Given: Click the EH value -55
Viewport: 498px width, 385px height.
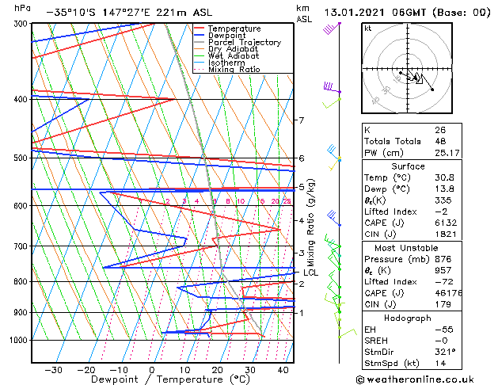Looking at the screenshot, I should click(x=444, y=330).
